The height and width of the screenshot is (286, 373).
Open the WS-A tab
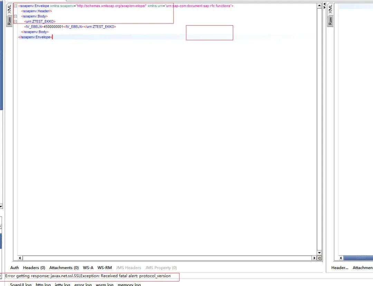coord(88,268)
